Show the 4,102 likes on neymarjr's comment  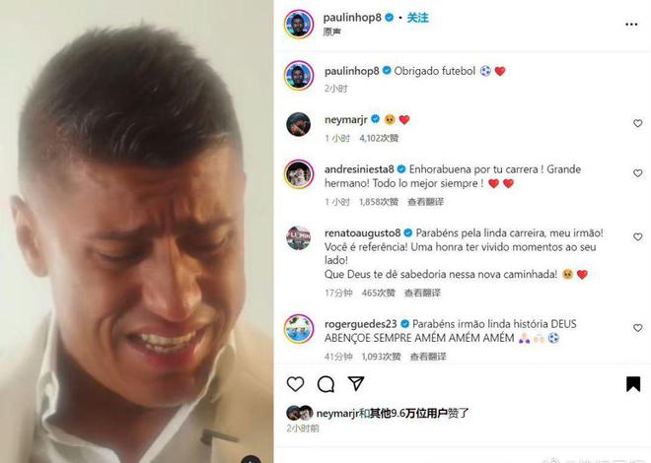[379, 138]
